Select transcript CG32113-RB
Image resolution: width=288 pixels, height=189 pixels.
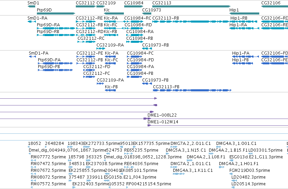pyautogui.click(x=192, y=22)
